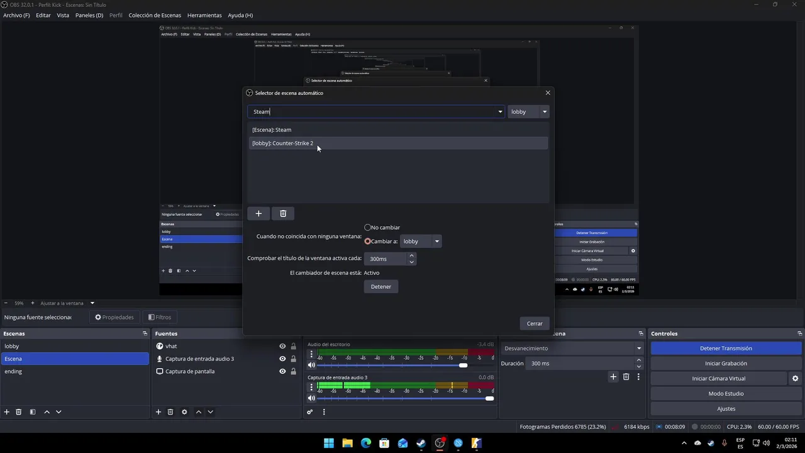
Task: Open the Paneles (D) menu
Action: click(89, 15)
